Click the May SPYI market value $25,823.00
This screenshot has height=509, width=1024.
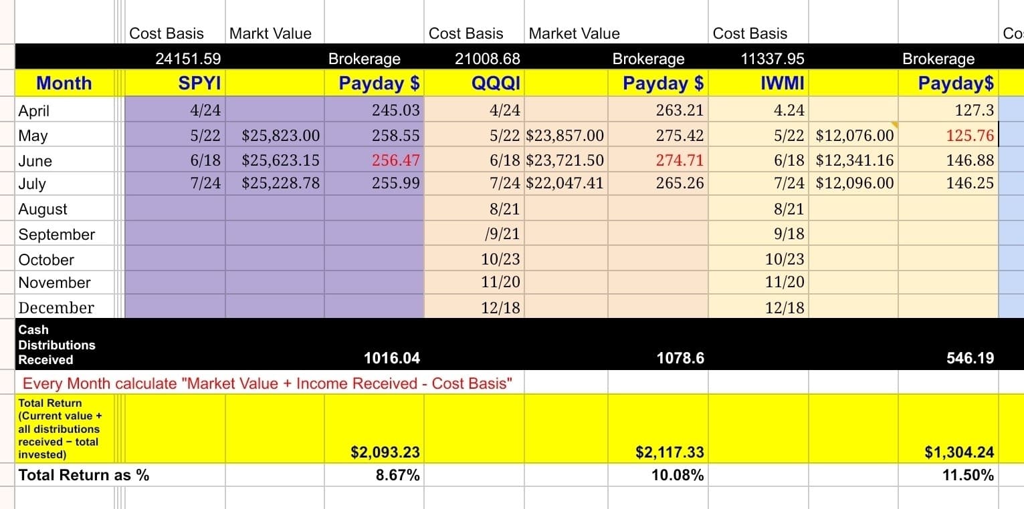click(x=275, y=136)
